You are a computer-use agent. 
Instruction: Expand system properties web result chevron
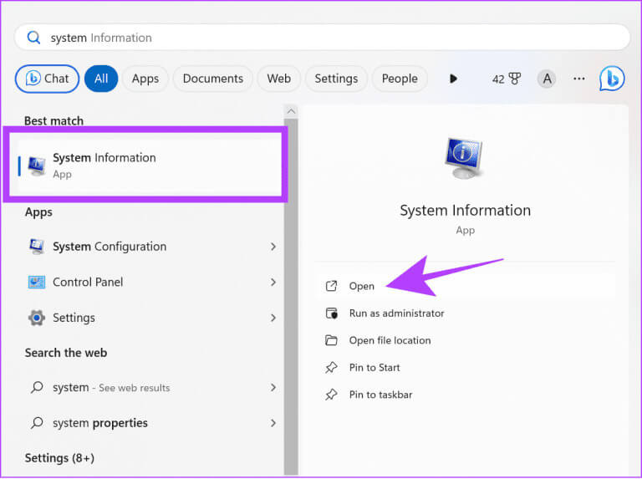(273, 423)
